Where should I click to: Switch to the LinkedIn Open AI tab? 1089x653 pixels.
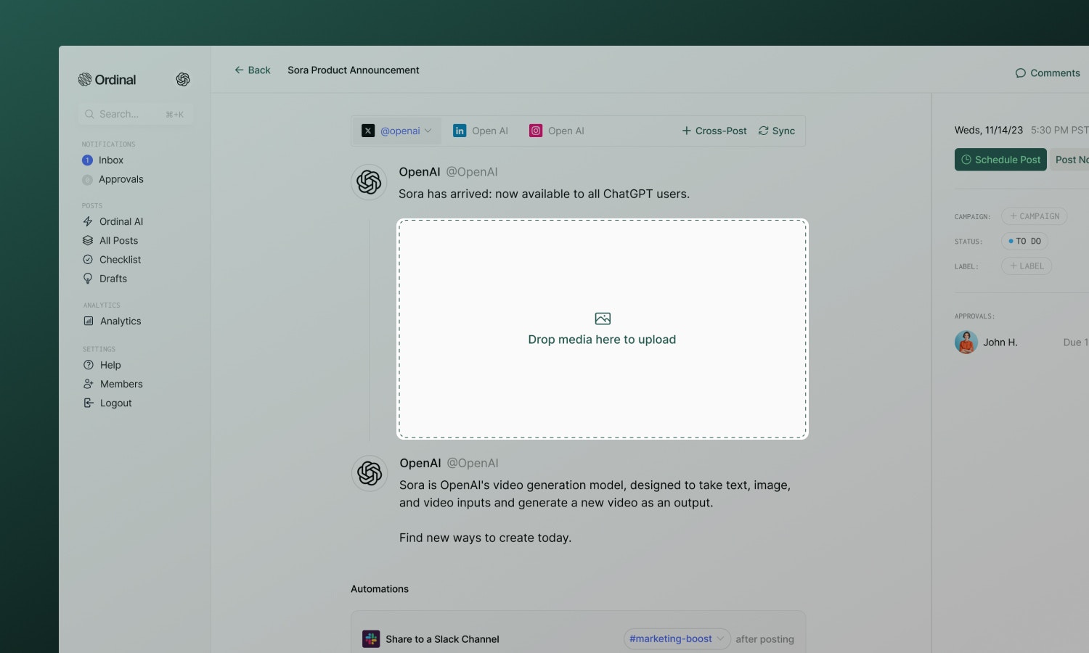point(481,131)
